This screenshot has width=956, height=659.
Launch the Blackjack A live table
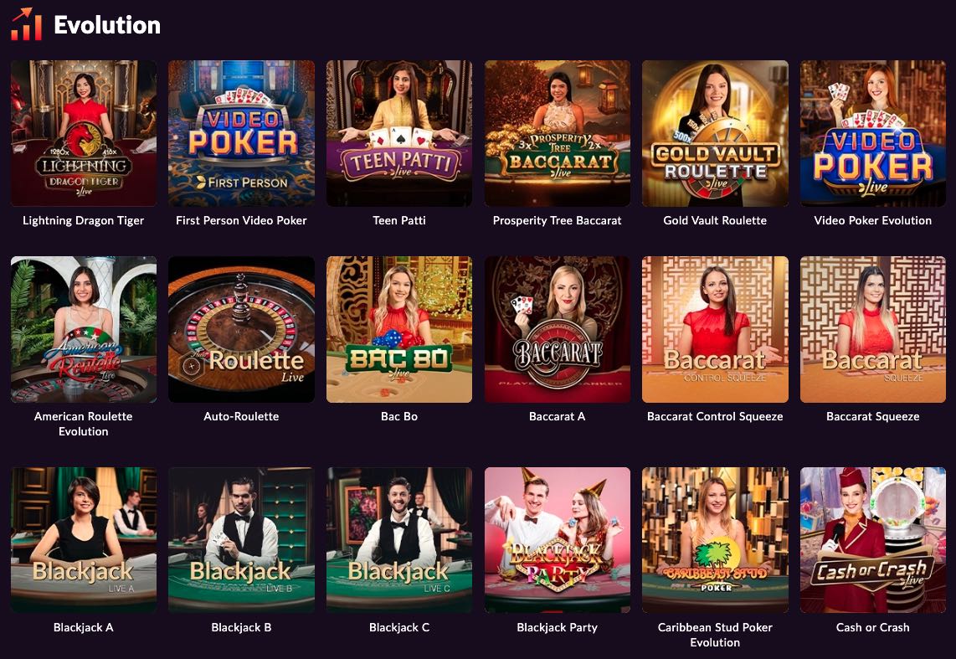point(84,540)
